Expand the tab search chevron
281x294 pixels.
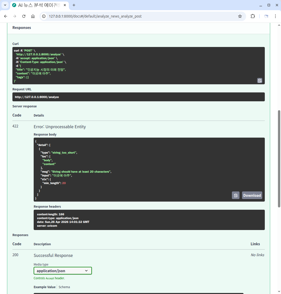(x=5, y=5)
